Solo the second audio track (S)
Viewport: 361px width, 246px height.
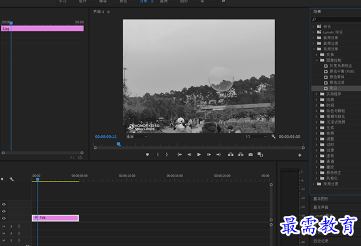pyautogui.click(x=11, y=234)
